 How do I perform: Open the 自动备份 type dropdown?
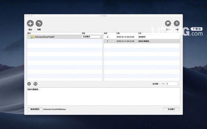click(x=92, y=37)
